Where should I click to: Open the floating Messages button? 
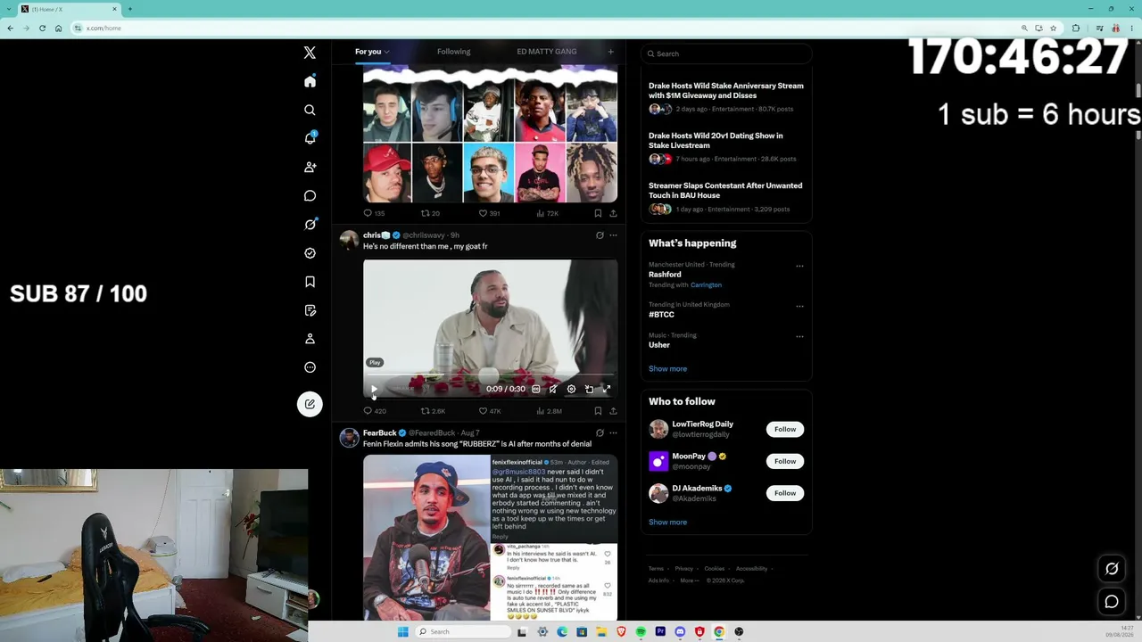(1112, 602)
